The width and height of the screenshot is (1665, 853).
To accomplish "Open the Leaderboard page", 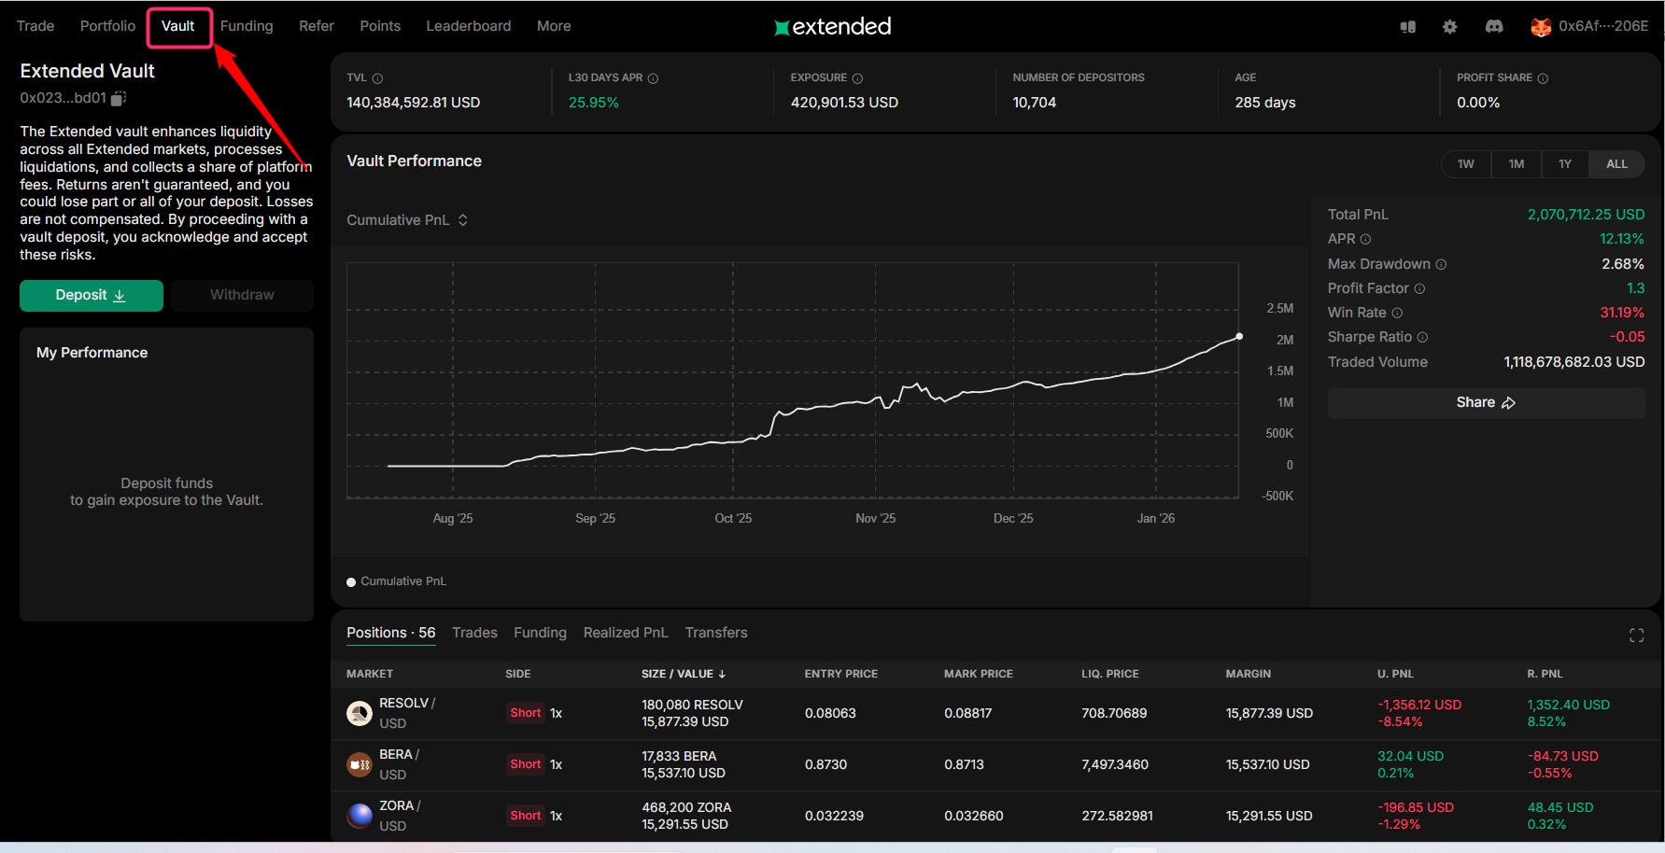I will [x=468, y=26].
